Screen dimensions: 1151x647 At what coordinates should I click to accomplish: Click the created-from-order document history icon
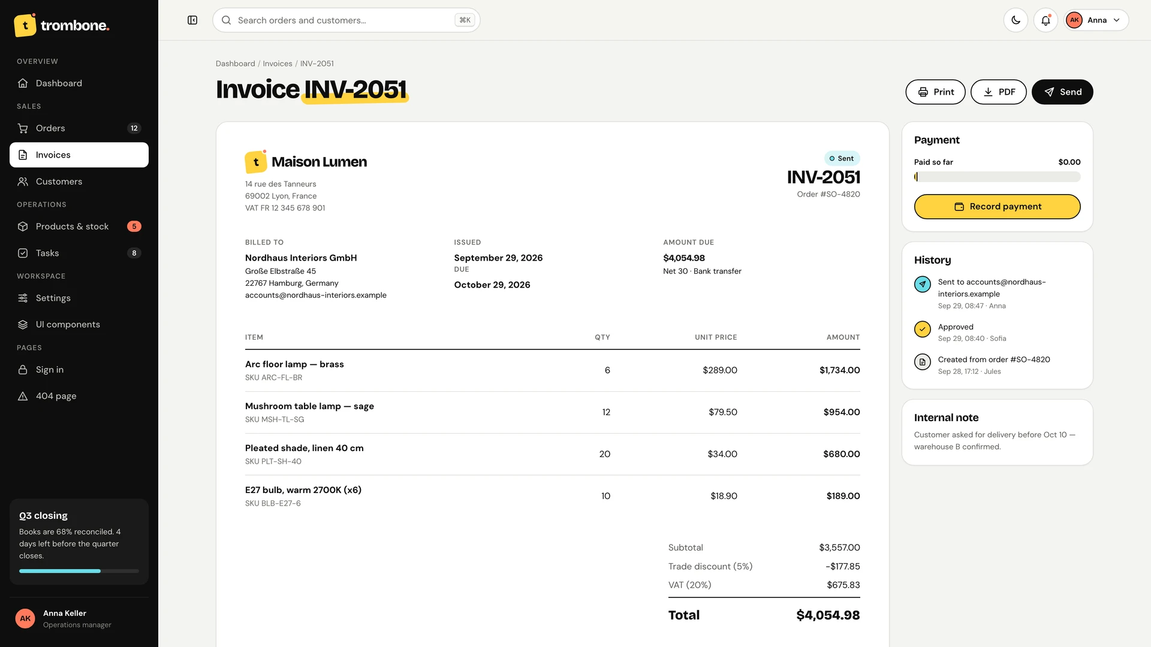[923, 362]
